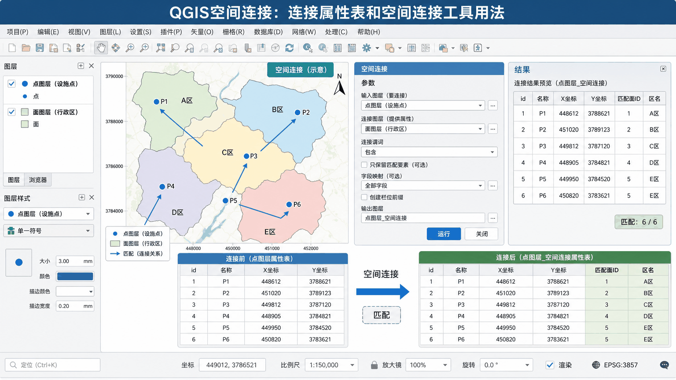Toggle the 渲染 render checkbox

pos(550,365)
